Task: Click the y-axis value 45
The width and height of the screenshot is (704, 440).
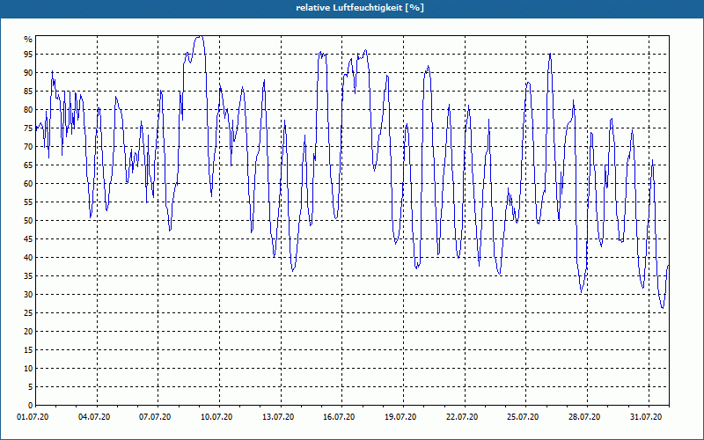Action: [28, 238]
